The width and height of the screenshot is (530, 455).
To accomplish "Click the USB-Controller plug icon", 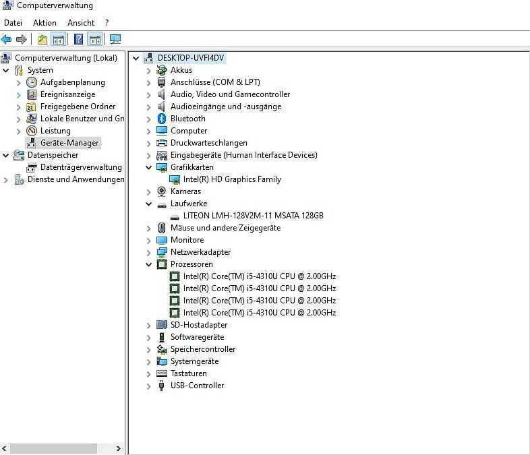I will [x=162, y=386].
